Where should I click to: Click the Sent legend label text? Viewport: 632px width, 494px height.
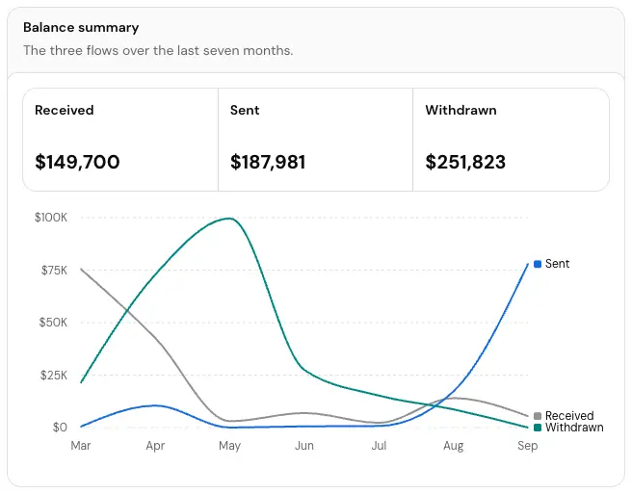[x=558, y=264]
